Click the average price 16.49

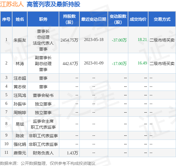point(142,63)
